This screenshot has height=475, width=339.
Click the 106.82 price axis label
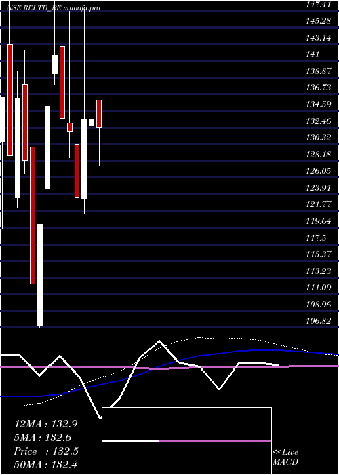coord(318,321)
